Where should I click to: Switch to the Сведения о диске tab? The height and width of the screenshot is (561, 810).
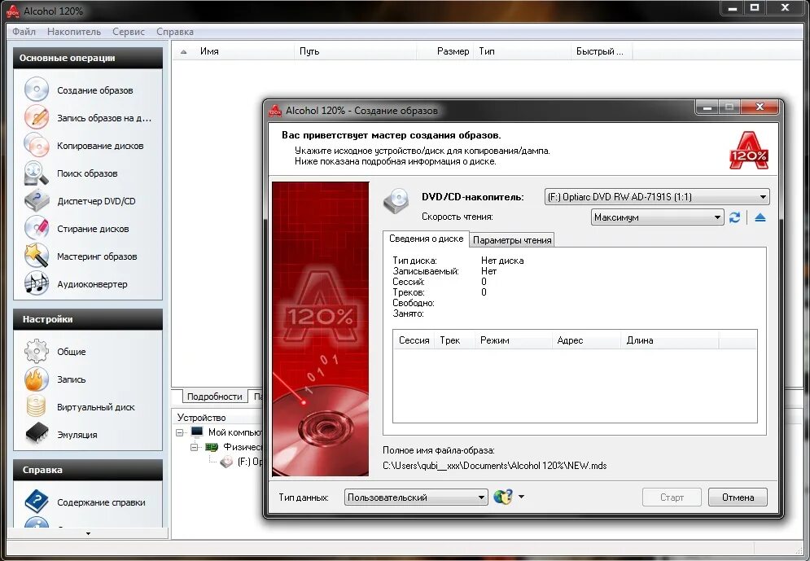[x=426, y=239]
